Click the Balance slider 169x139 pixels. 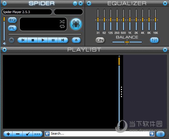coord(127,42)
